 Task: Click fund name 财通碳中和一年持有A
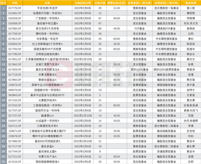click(48, 90)
